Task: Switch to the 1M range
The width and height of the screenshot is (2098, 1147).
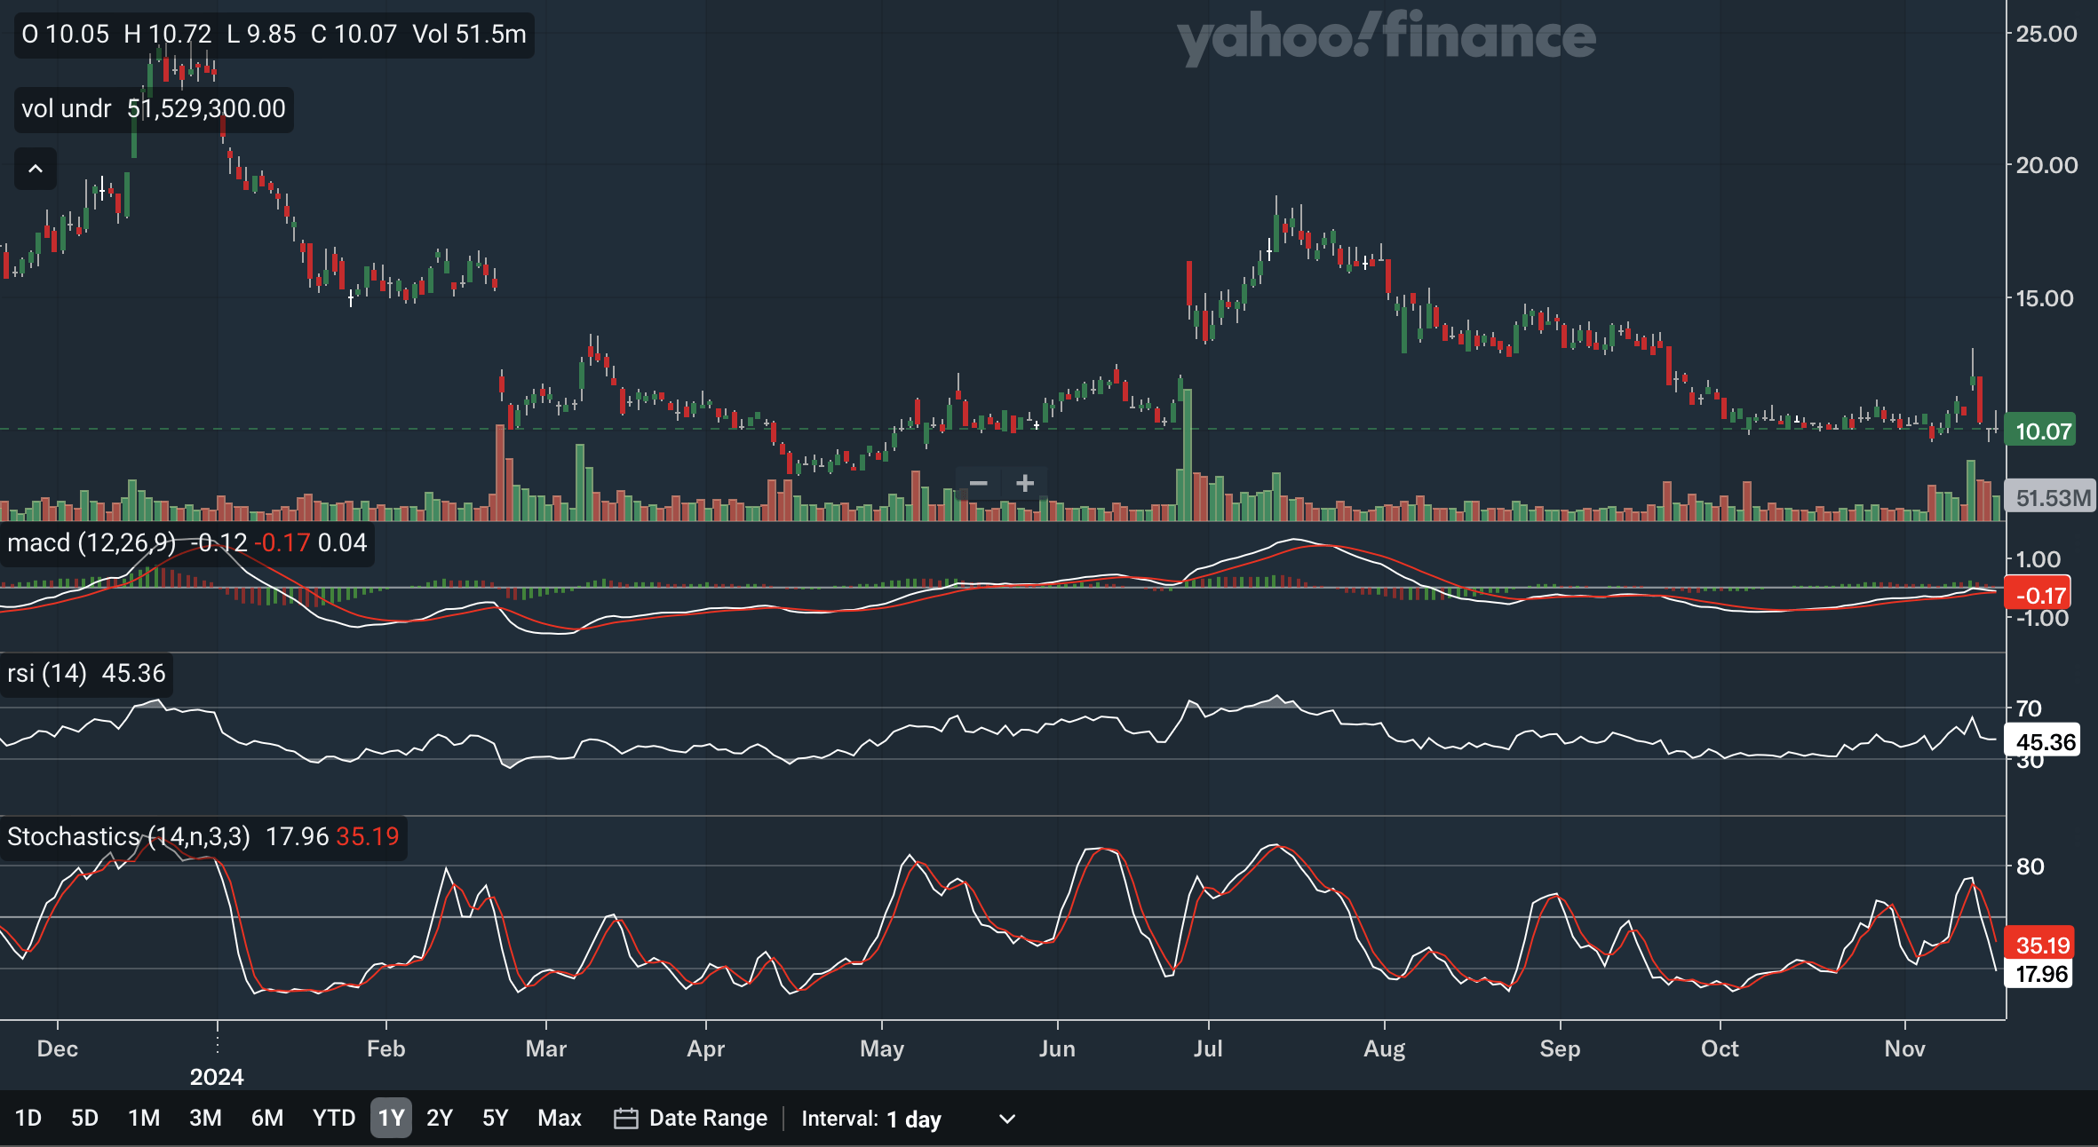Action: point(144,1119)
